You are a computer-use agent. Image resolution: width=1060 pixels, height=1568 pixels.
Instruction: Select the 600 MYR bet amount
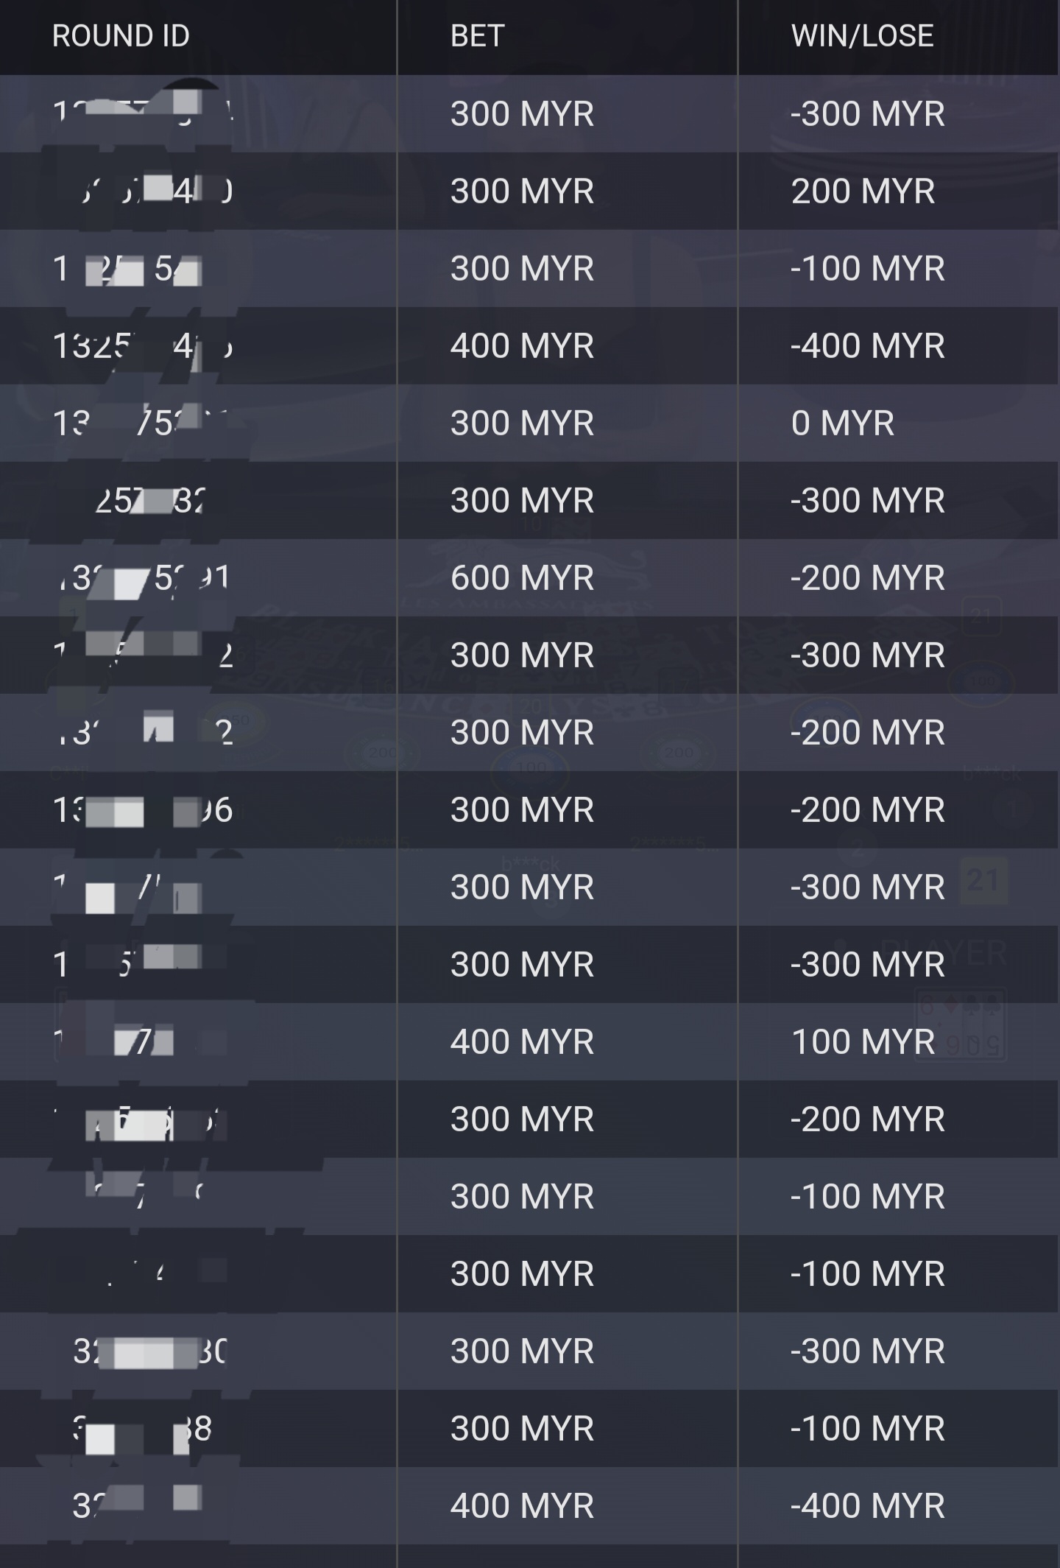(522, 577)
